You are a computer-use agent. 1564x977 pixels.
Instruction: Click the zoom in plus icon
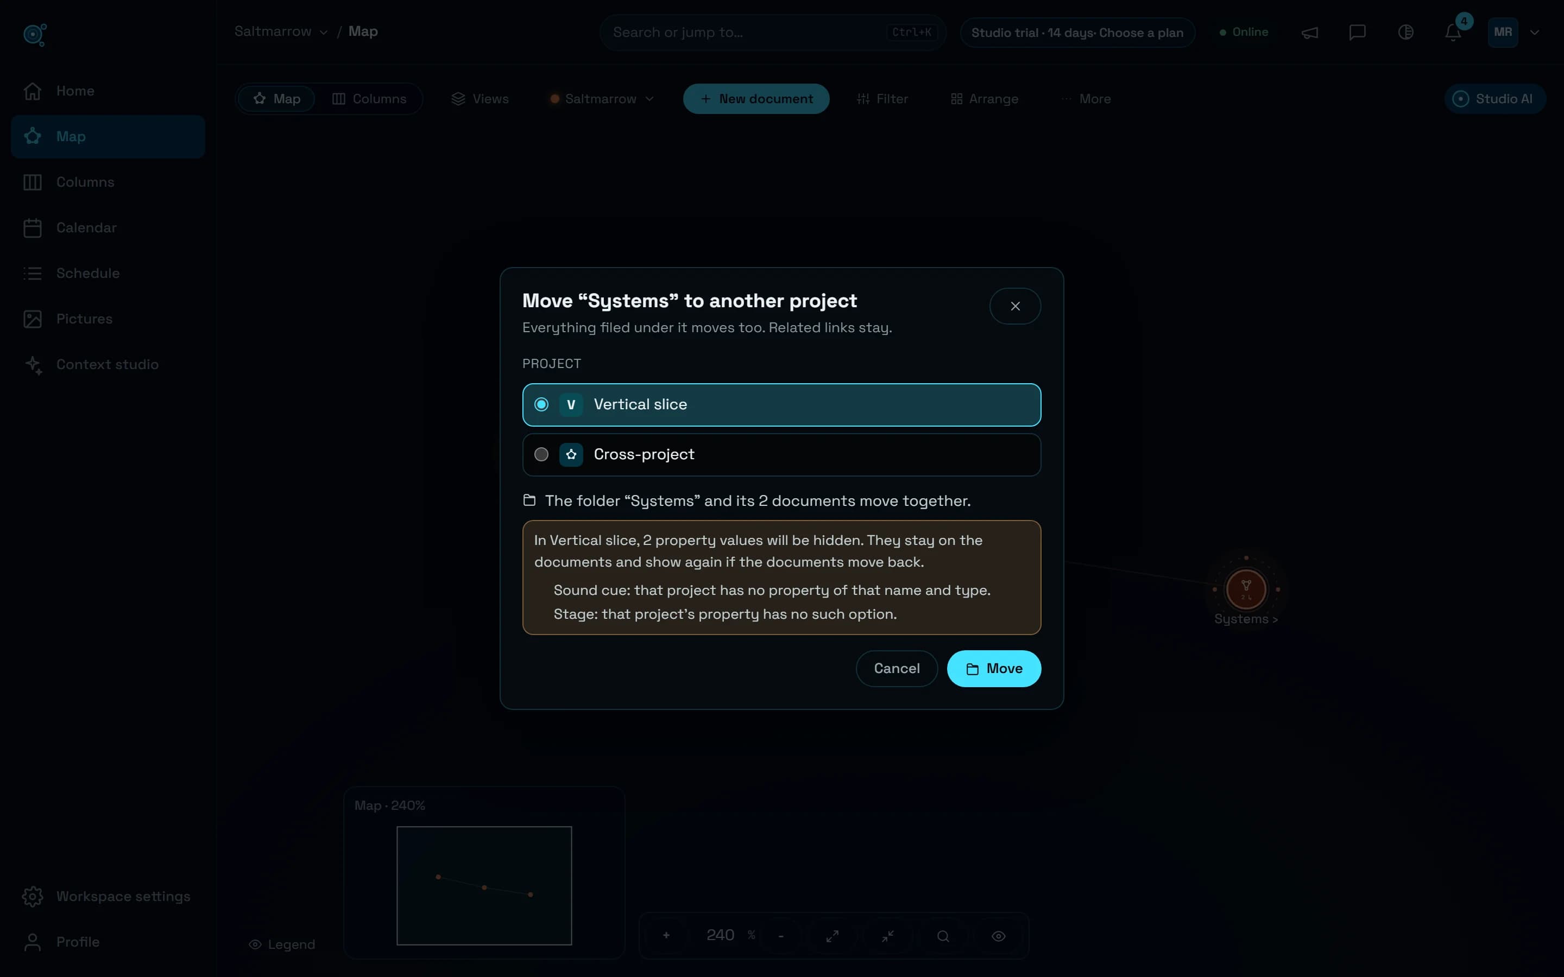pos(666,936)
